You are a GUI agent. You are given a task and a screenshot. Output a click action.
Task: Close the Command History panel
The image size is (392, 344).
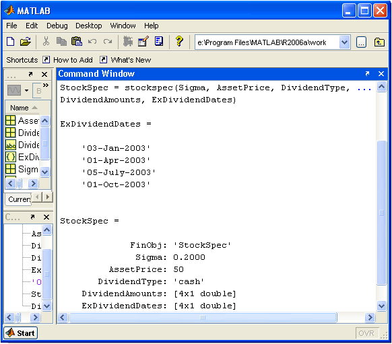click(x=46, y=217)
